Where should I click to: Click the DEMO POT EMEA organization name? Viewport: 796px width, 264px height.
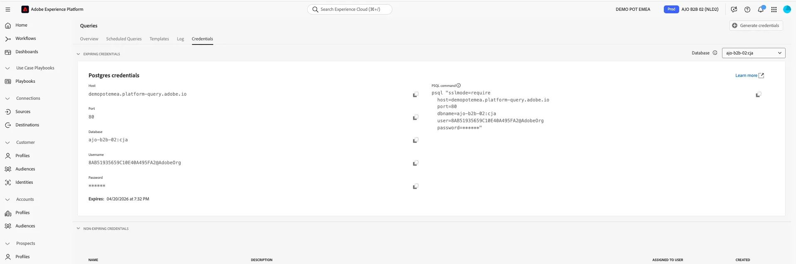633,9
